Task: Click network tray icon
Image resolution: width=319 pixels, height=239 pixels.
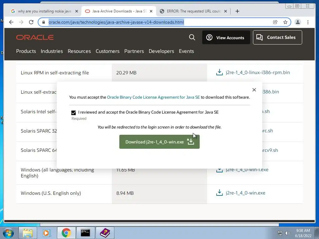Action: point(280,233)
